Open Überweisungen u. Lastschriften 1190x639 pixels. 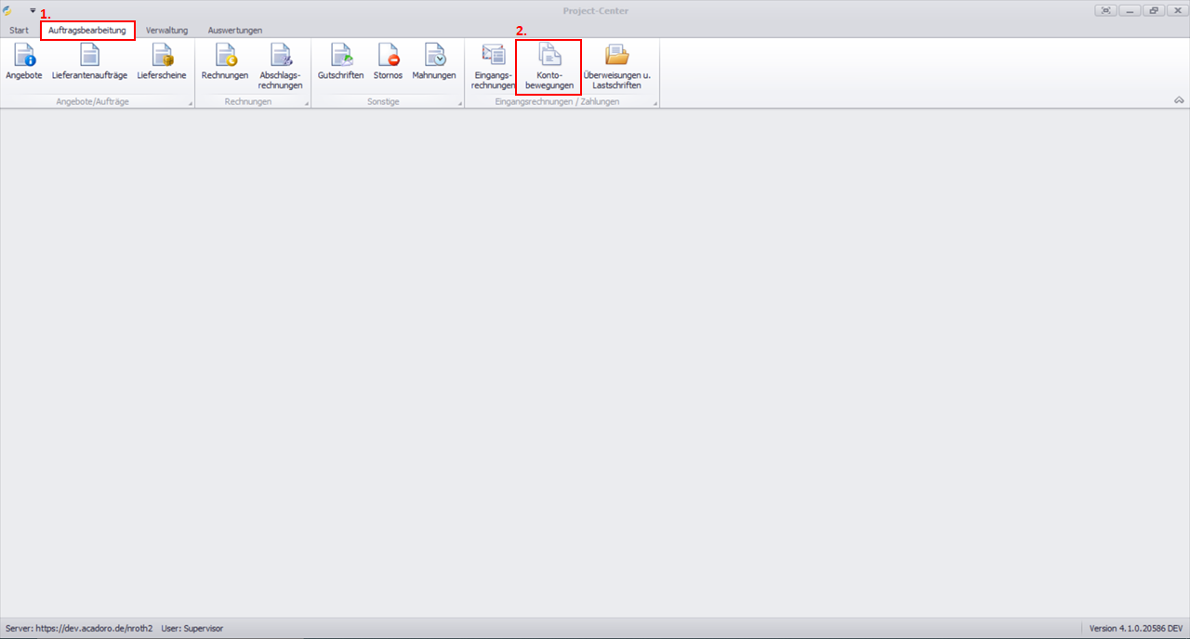(616, 66)
